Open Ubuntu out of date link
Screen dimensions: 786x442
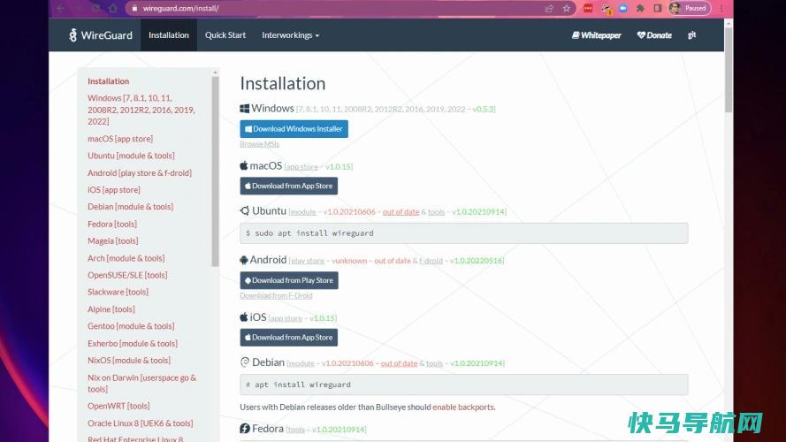[401, 212]
